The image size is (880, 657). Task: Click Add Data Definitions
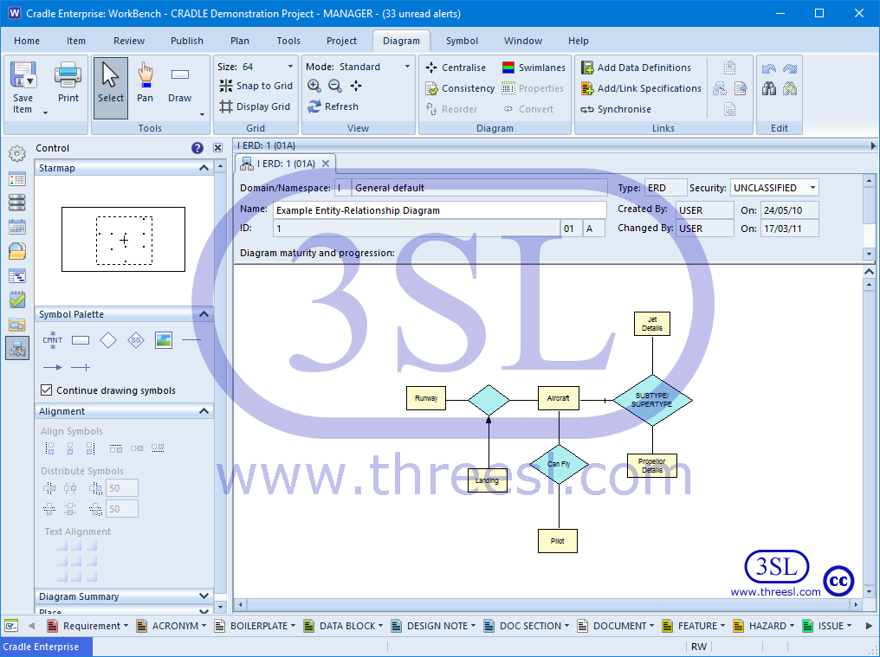pyautogui.click(x=636, y=68)
